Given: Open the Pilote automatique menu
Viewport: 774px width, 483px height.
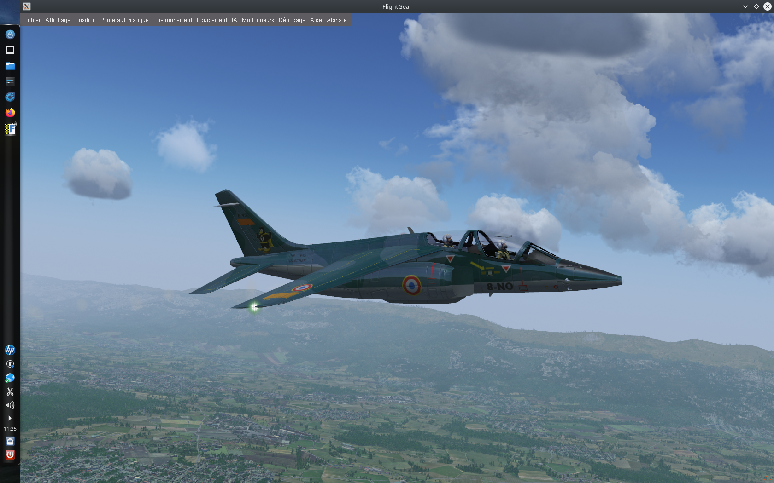Looking at the screenshot, I should coord(124,20).
